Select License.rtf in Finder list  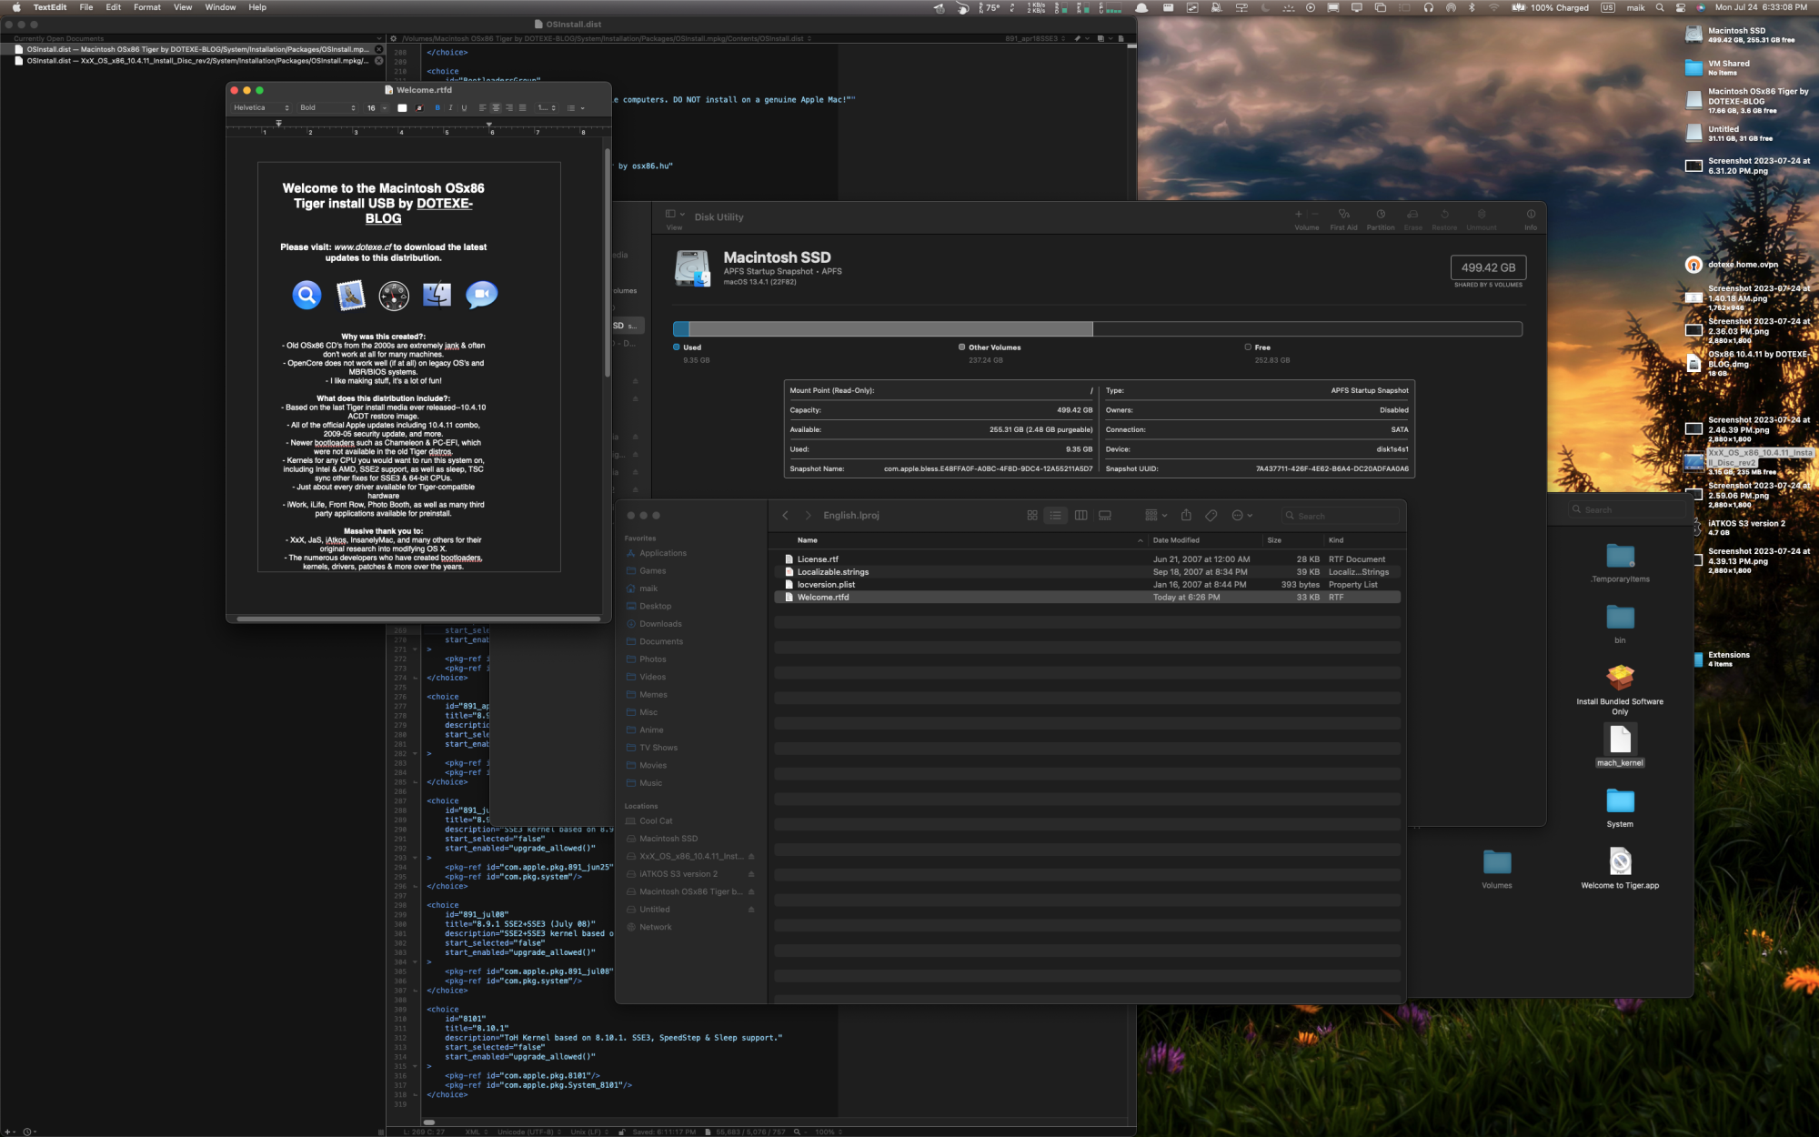click(1087, 559)
